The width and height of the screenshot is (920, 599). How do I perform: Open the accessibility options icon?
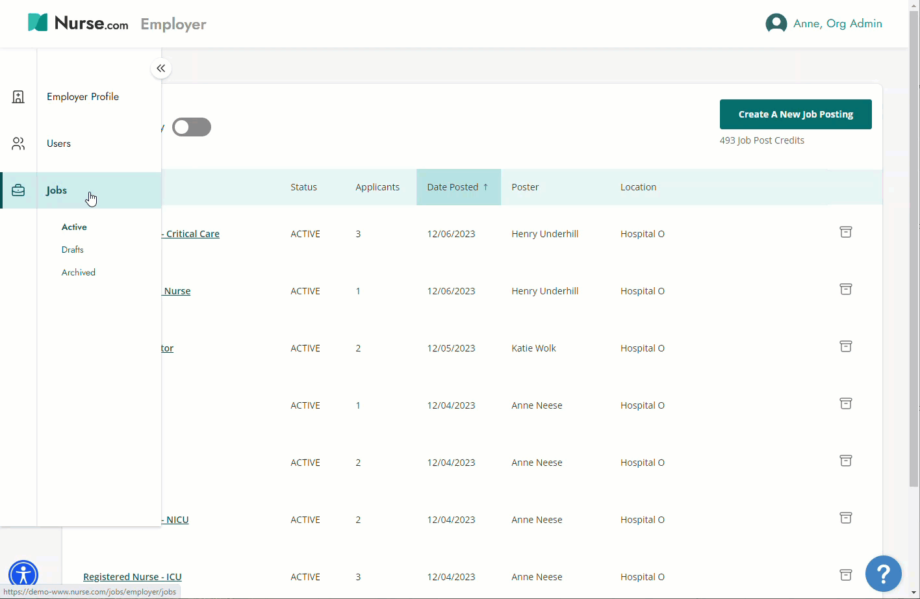[x=23, y=575]
